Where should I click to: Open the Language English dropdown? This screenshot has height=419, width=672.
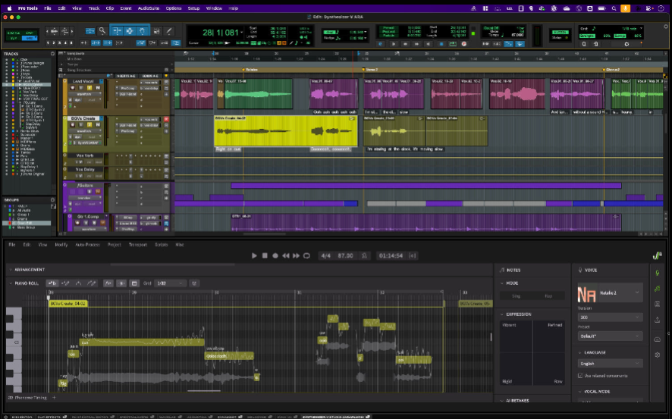coord(610,364)
